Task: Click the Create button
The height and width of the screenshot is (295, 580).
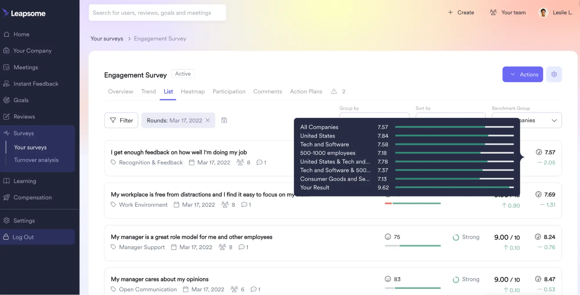Action: 461,12
